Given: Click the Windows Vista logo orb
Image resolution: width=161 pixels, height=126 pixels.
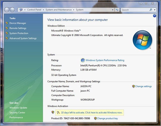Looking at the screenshot, I should [142, 40].
